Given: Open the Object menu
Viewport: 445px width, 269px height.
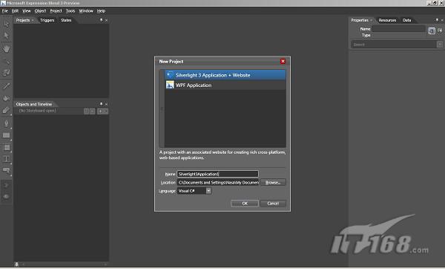Looking at the screenshot, I should pyautogui.click(x=40, y=11).
